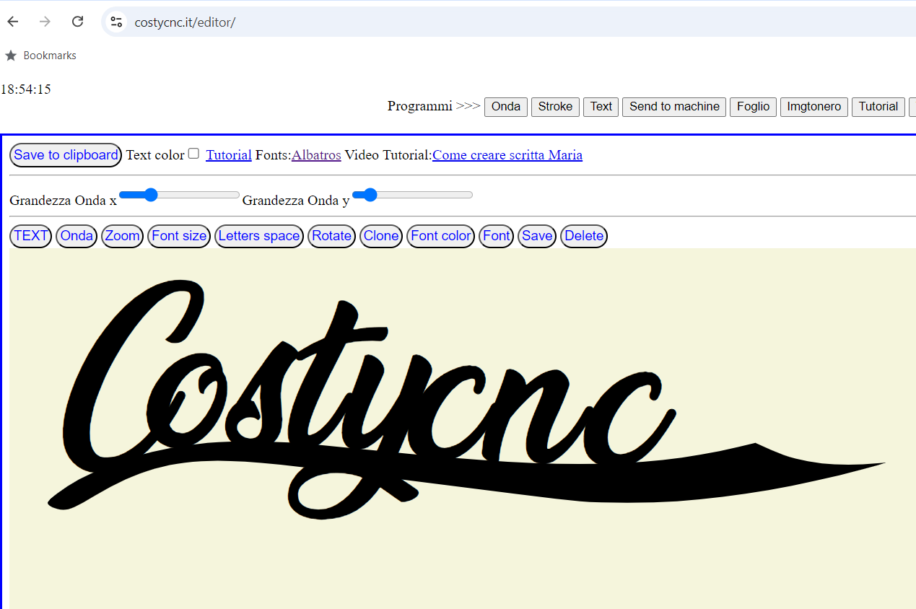Open the Onda program button
This screenshot has width=916, height=609.
click(x=506, y=107)
